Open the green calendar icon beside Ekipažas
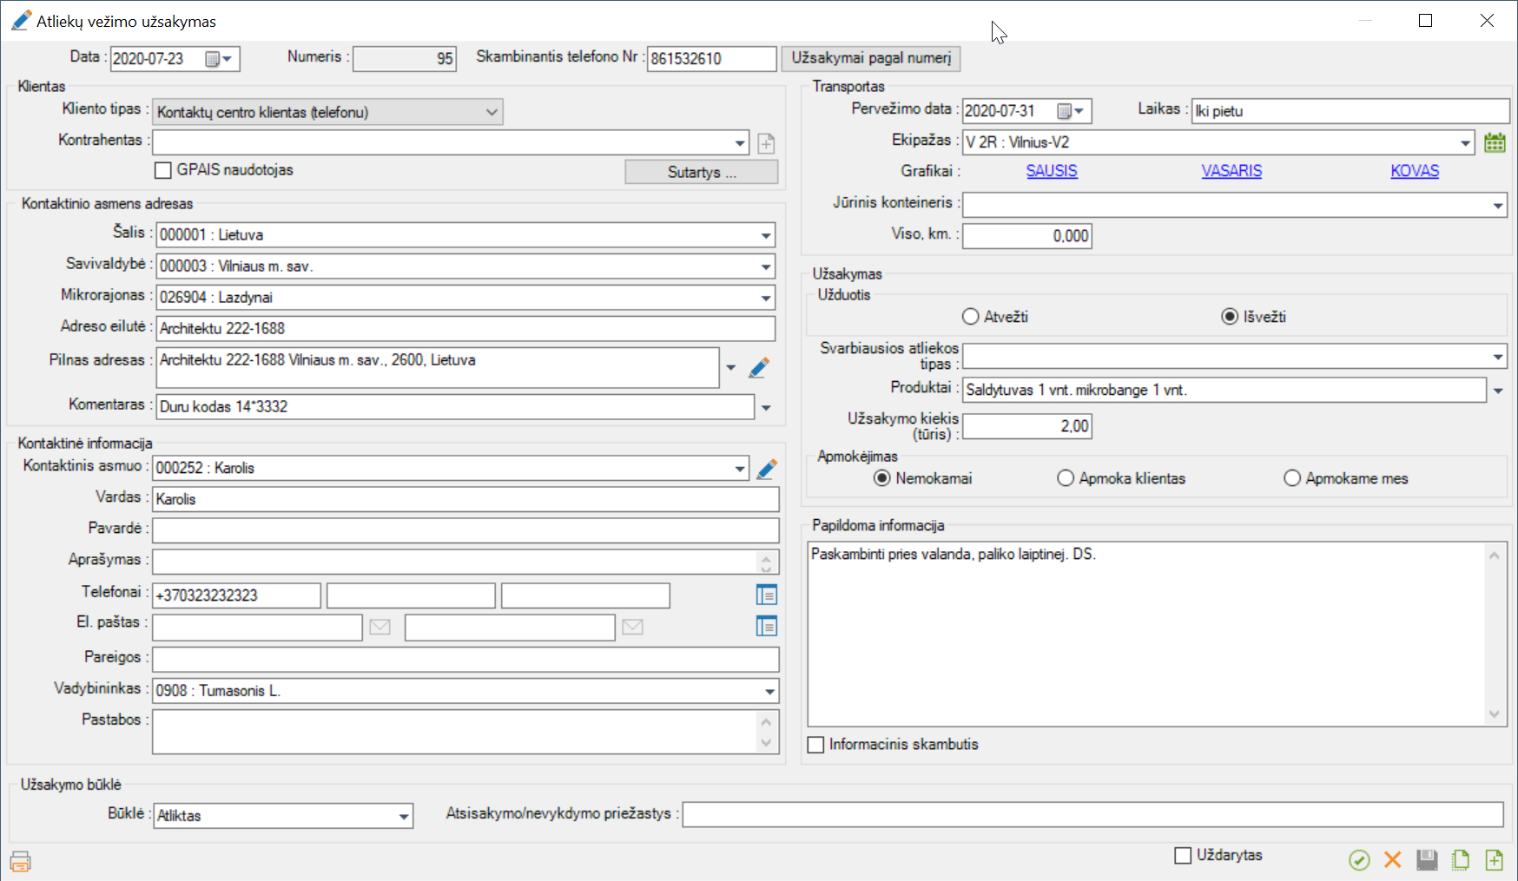This screenshot has width=1518, height=881. point(1495,142)
